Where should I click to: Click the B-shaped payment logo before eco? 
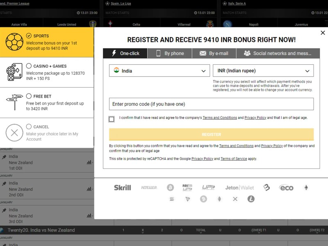coord(266,187)
